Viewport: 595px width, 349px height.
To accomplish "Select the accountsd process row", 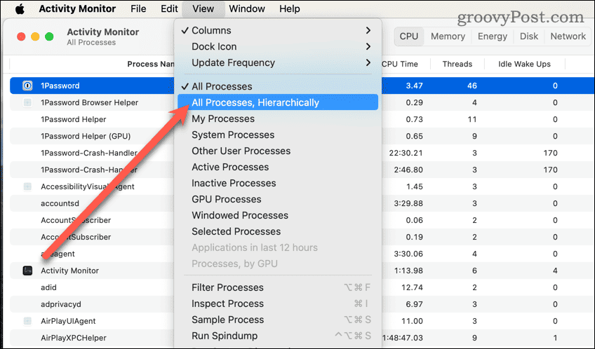I will 302,203.
